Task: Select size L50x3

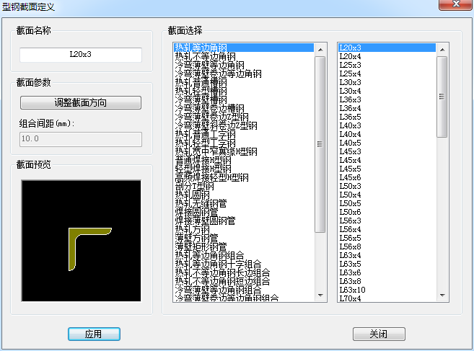Action: pyautogui.click(x=387, y=187)
